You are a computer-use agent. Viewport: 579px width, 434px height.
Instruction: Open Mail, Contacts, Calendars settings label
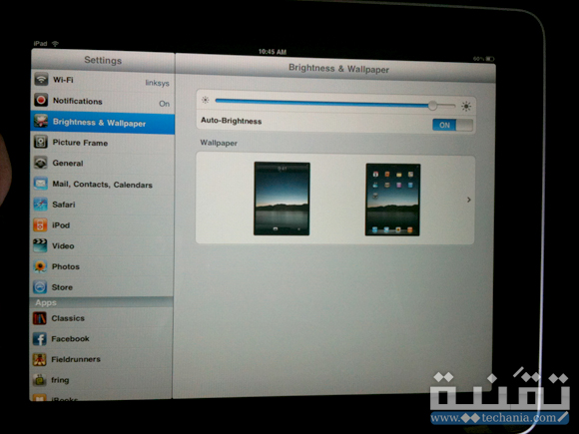tap(102, 185)
